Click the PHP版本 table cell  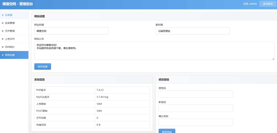point(64,90)
